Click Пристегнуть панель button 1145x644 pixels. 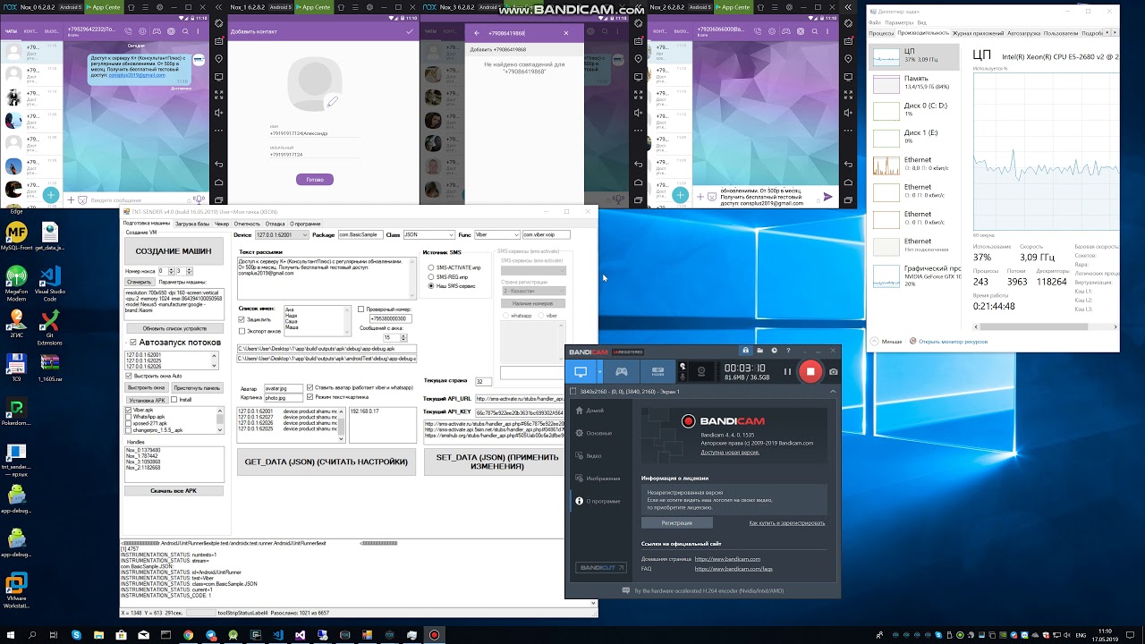[197, 388]
